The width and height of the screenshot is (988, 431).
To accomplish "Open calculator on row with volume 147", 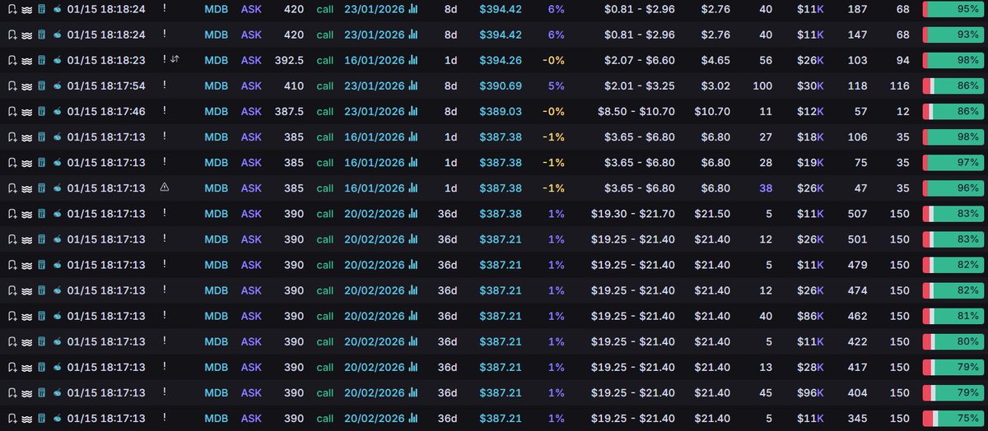I will point(41,35).
